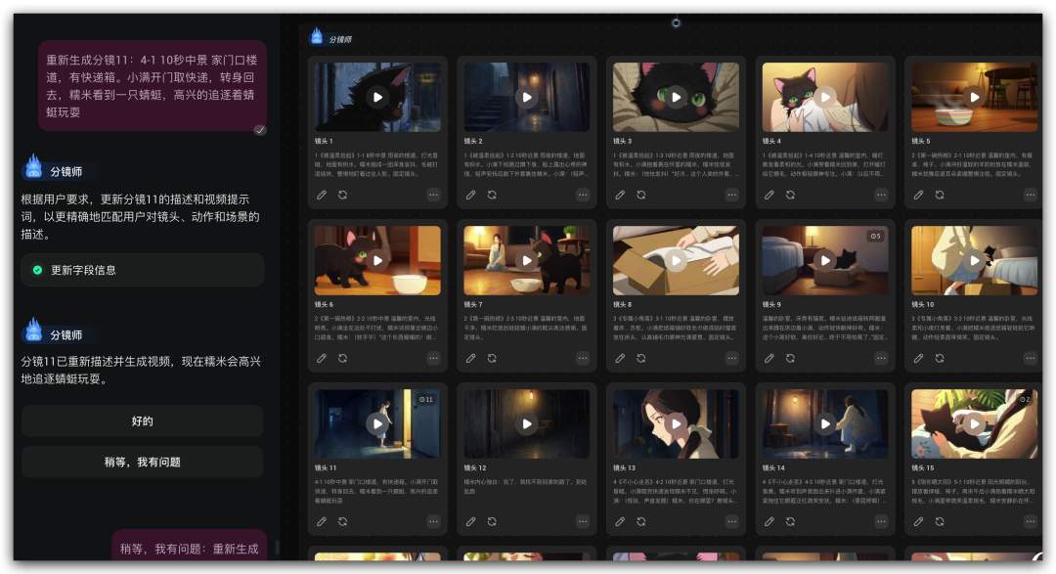Click the version count badge on 镜头 9 thumbnail
Viewport: 1056px width, 574px height.
tap(874, 236)
